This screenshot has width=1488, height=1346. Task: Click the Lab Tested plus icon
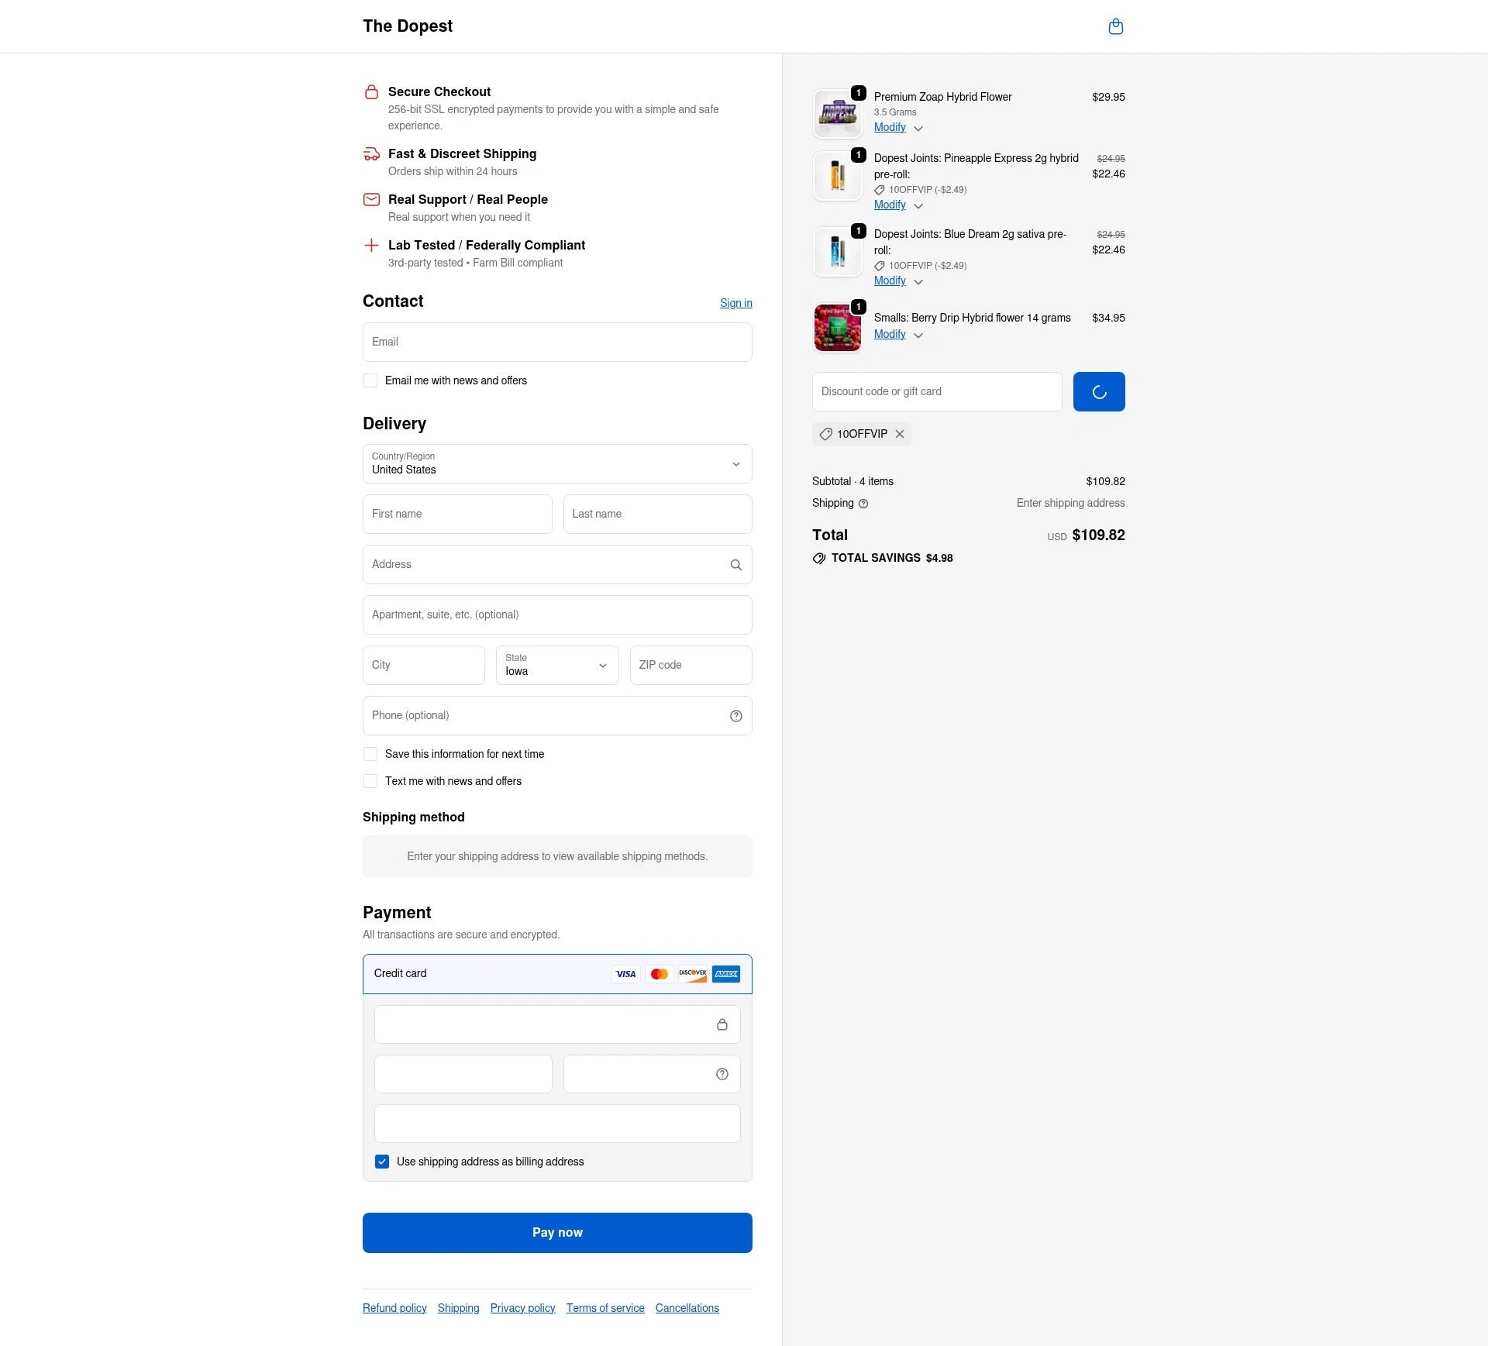pyautogui.click(x=372, y=246)
